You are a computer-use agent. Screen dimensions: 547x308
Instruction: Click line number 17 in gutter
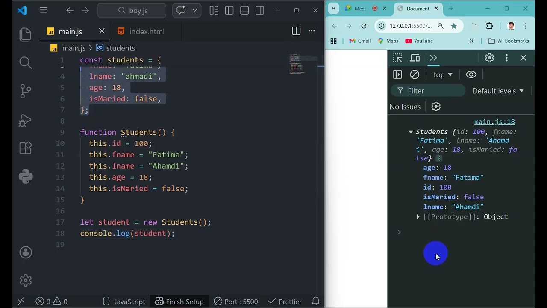pyautogui.click(x=60, y=222)
